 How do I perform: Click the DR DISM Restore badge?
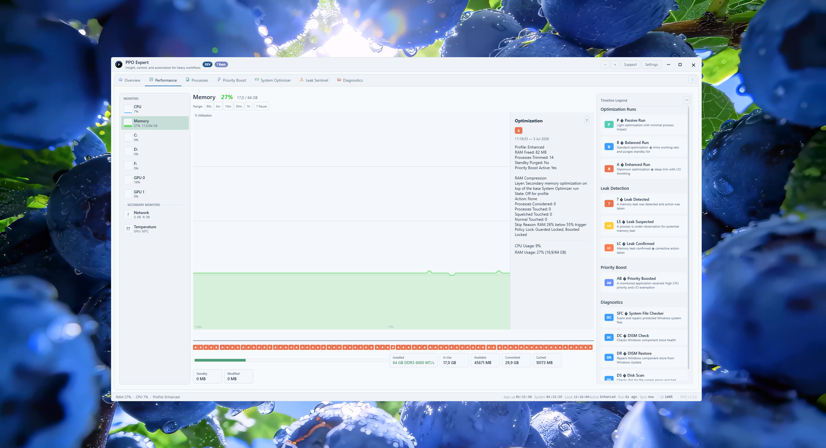click(x=609, y=358)
